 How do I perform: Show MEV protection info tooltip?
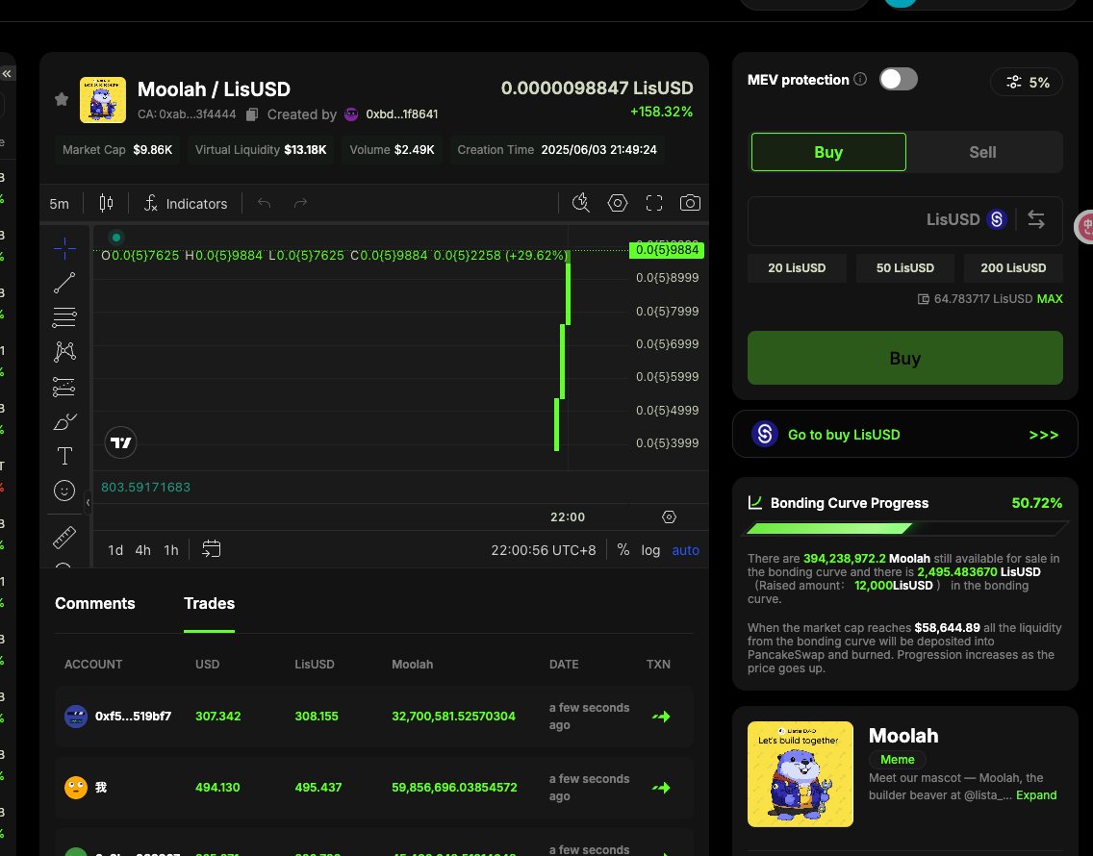pos(860,79)
